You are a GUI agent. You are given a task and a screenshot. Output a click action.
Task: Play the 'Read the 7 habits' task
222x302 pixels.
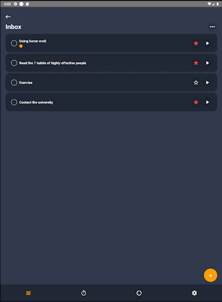[x=208, y=63]
